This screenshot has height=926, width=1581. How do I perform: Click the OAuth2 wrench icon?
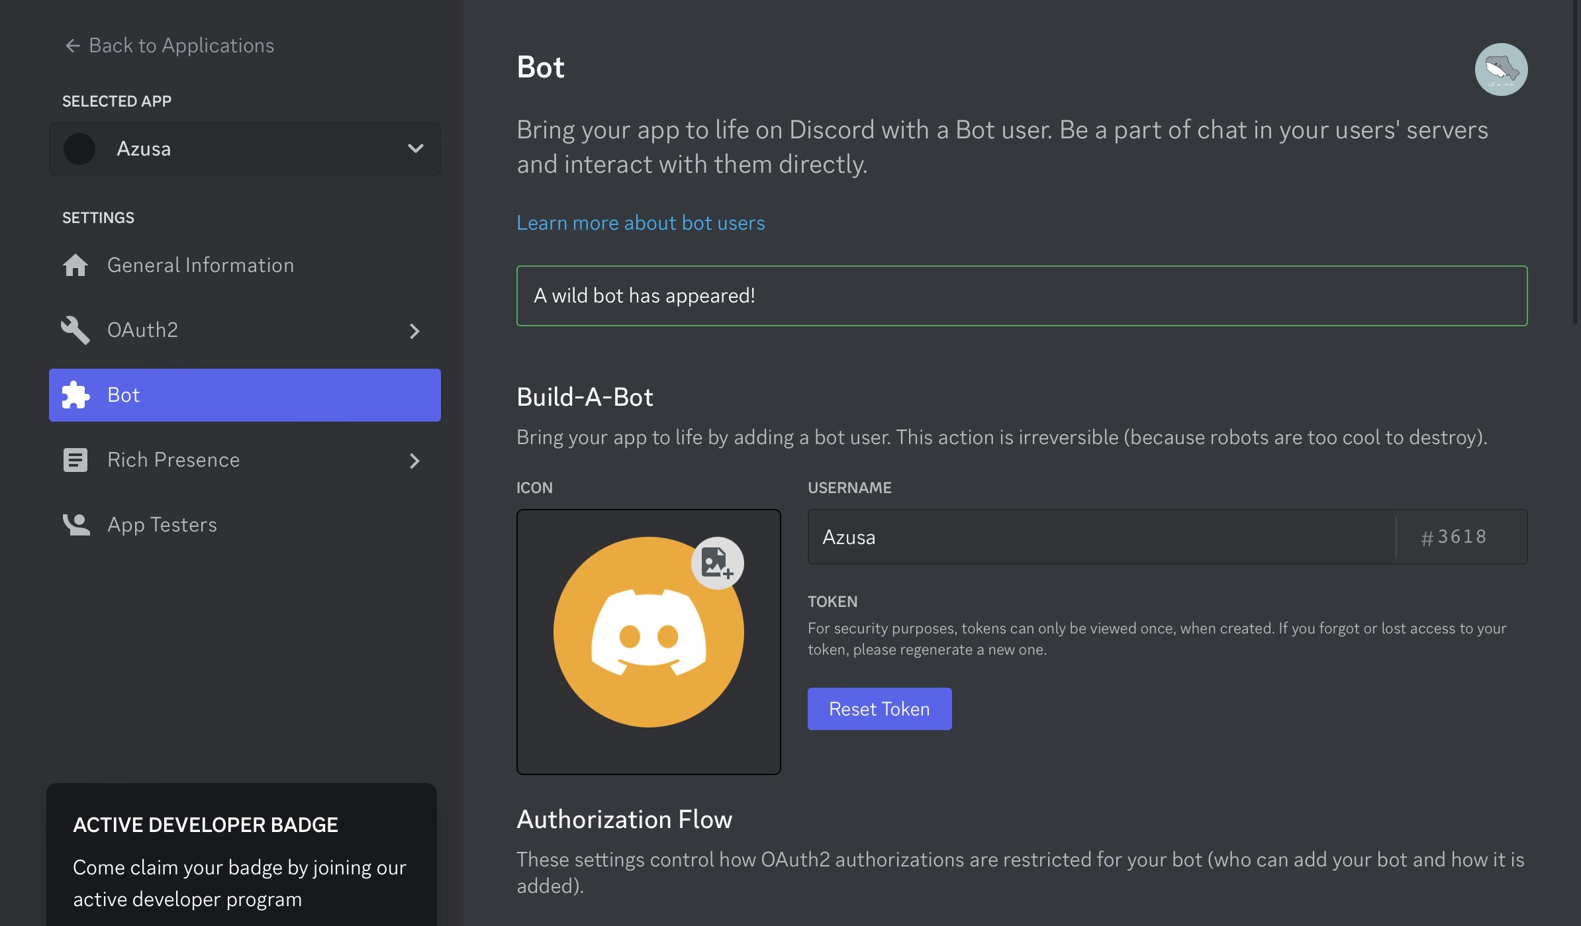pos(75,330)
